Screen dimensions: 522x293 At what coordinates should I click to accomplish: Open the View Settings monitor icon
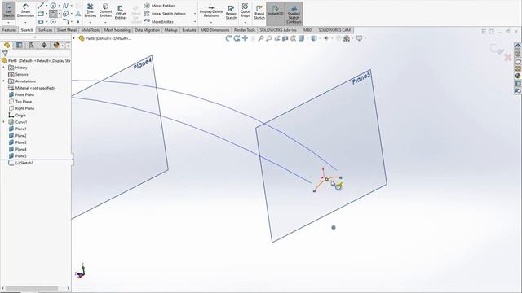tap(359, 38)
